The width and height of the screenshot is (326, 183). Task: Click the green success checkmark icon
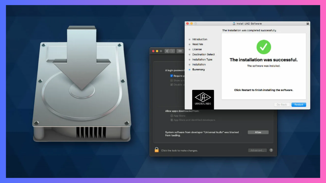pos(264,47)
